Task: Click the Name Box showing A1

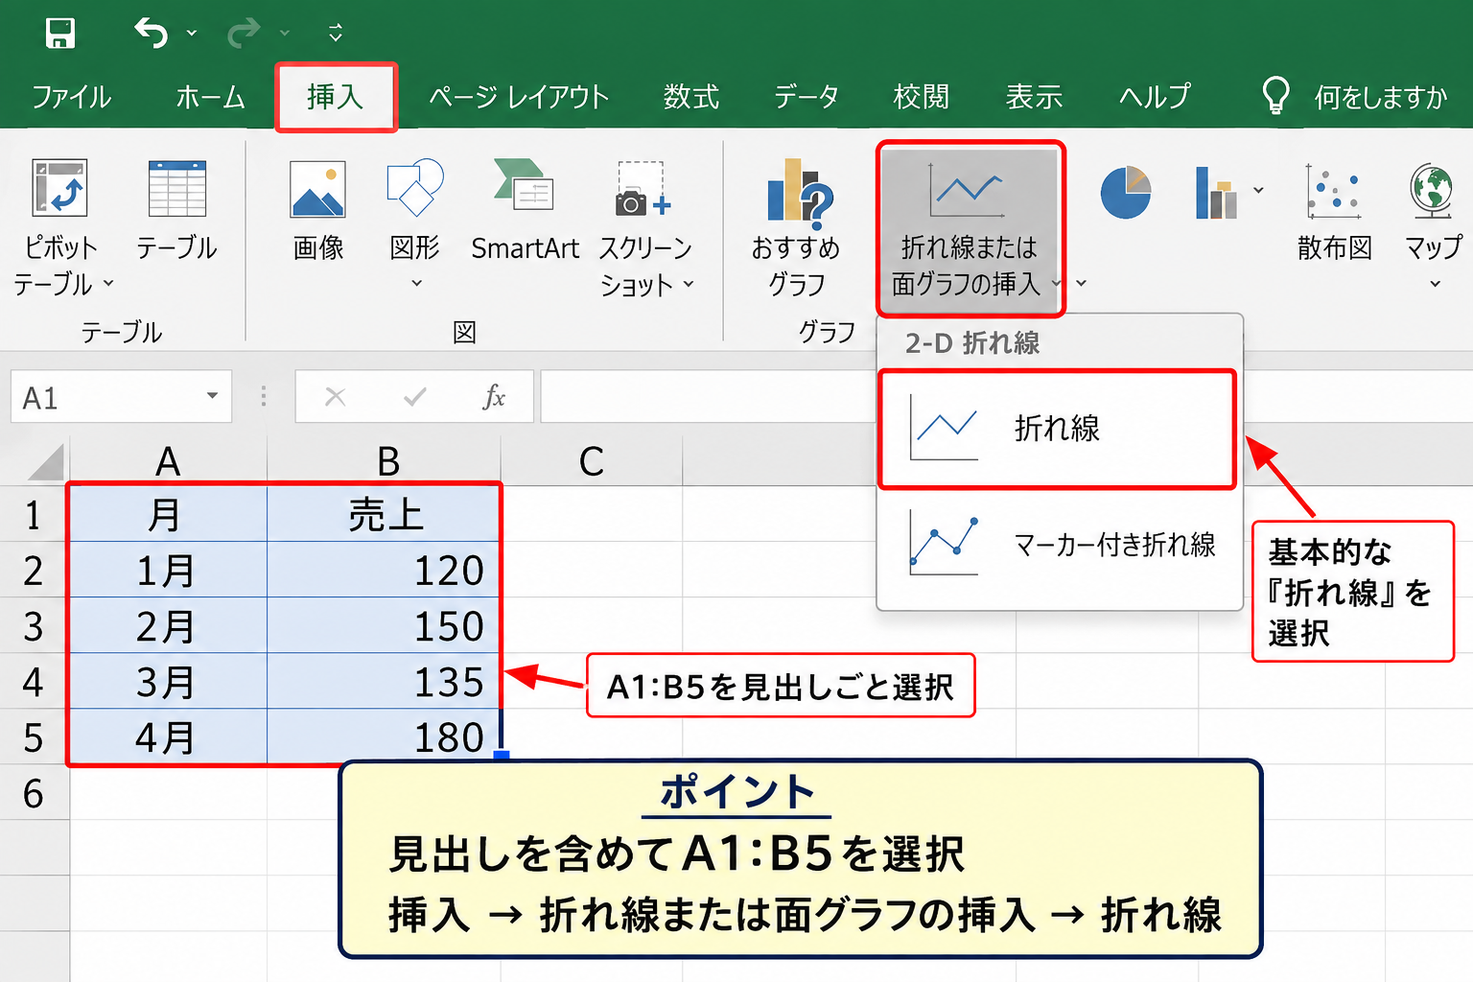Action: tap(121, 397)
